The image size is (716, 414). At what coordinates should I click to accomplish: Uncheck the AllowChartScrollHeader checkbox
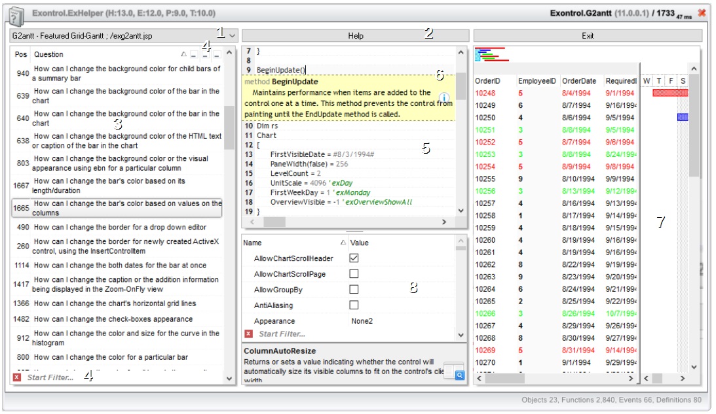point(354,258)
